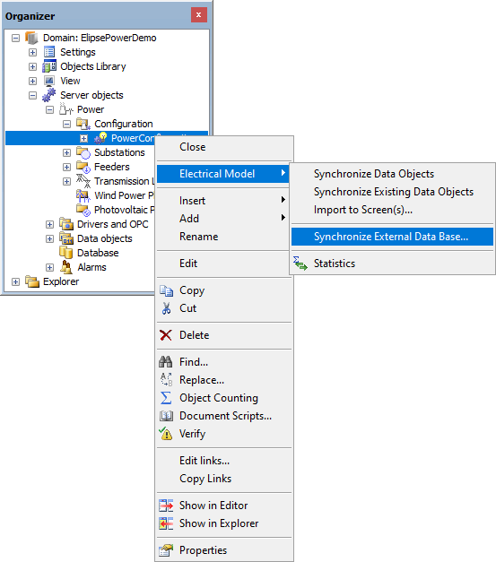Click the Copy pages icon
Viewport: 496px width, 562px height.
[x=166, y=290]
